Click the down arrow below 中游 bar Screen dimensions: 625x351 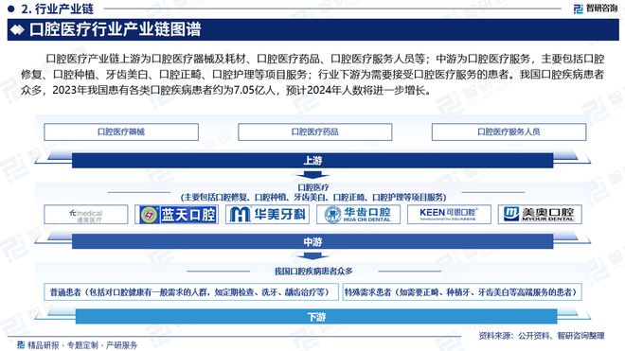312,255
